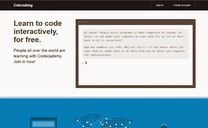
Task: Click the 'Hi there! People write programs' instruction text
Action: [x=134, y=36]
